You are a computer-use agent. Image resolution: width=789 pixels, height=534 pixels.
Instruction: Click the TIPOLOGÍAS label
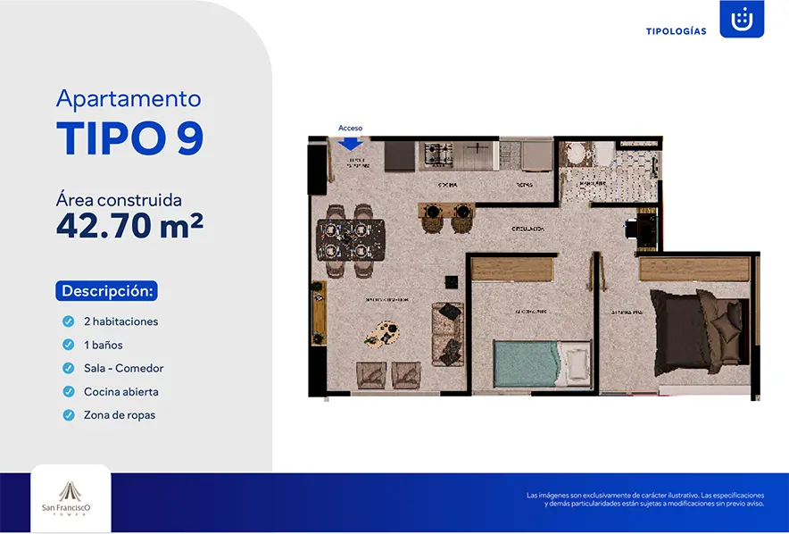(x=676, y=31)
